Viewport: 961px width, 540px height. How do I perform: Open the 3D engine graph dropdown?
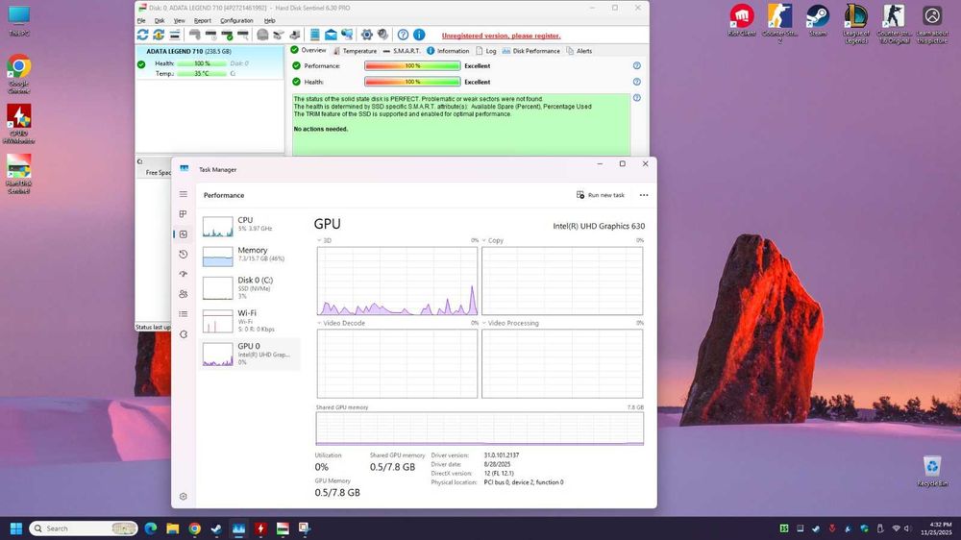324,240
